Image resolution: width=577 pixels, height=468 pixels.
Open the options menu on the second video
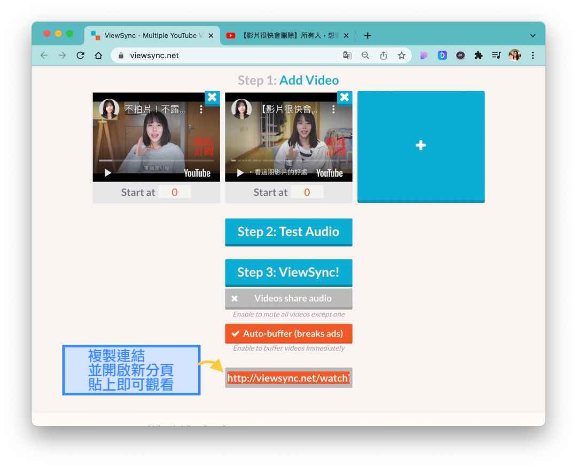click(x=333, y=109)
